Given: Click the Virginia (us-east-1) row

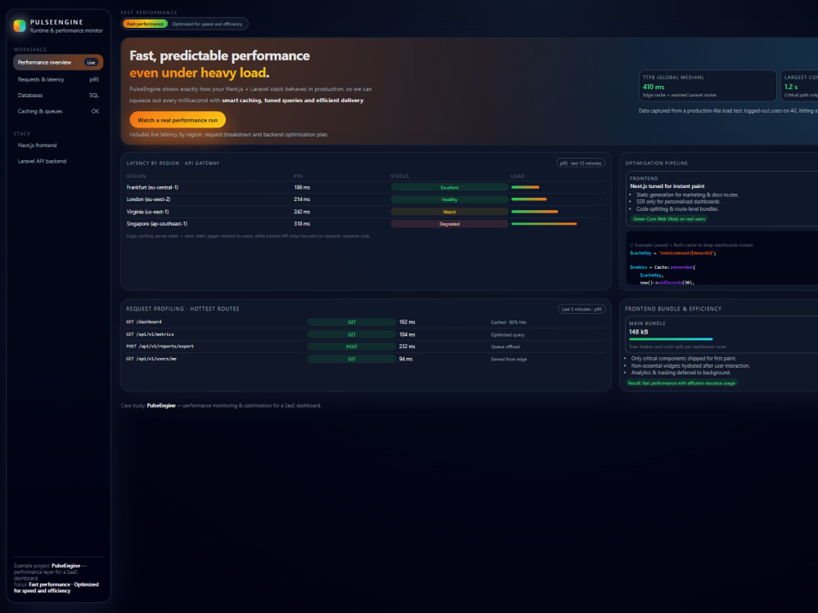Looking at the screenshot, I should pos(365,212).
